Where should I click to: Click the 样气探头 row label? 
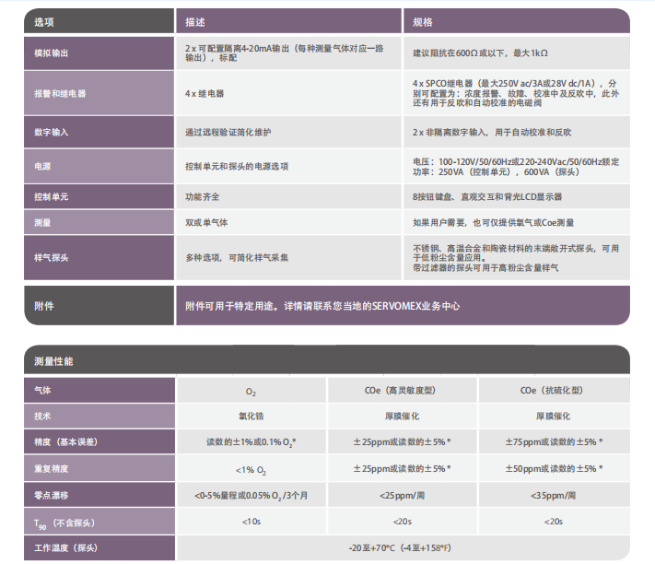click(52, 257)
